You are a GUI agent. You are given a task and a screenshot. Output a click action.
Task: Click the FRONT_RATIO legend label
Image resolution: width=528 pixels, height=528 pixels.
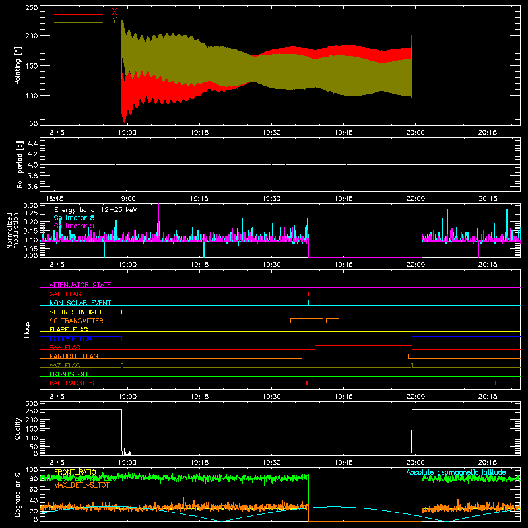[75, 472]
